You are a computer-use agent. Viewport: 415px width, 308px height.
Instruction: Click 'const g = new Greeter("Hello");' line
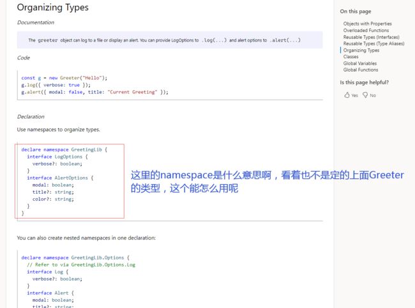point(64,78)
